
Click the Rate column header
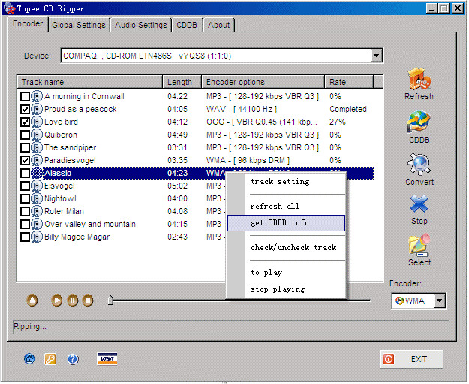coord(349,82)
